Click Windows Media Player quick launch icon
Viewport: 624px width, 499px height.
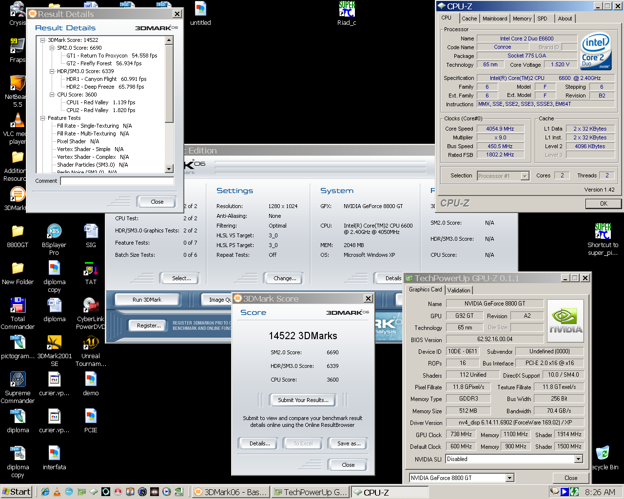(166, 492)
